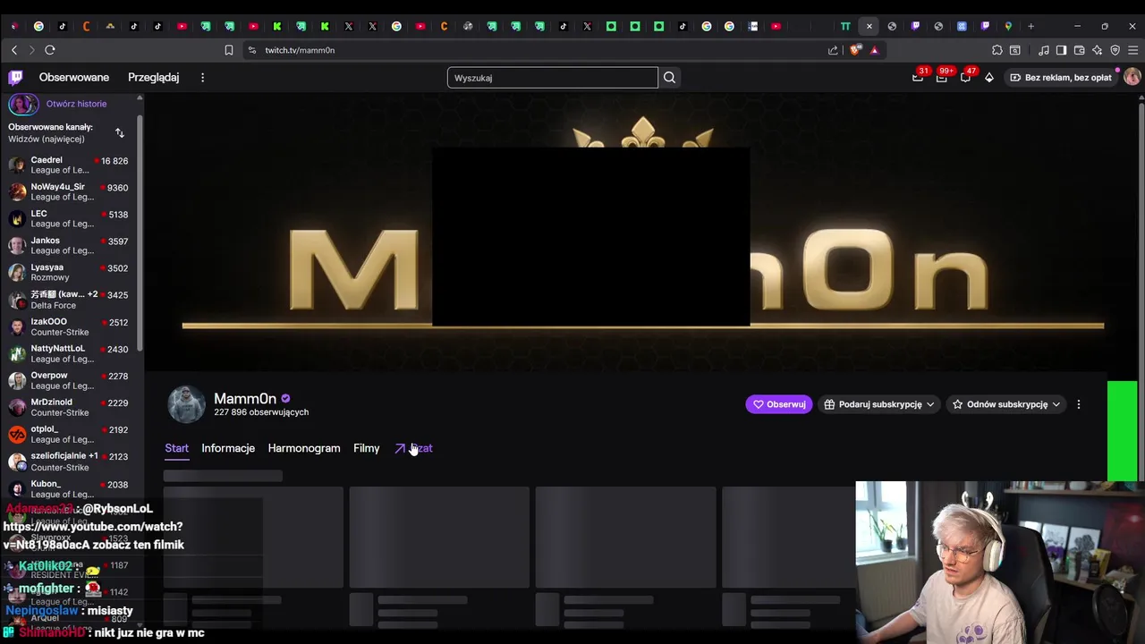1145x644 pixels.
Task: Open szelioficjalnie channel in sidebar
Action: (69, 462)
